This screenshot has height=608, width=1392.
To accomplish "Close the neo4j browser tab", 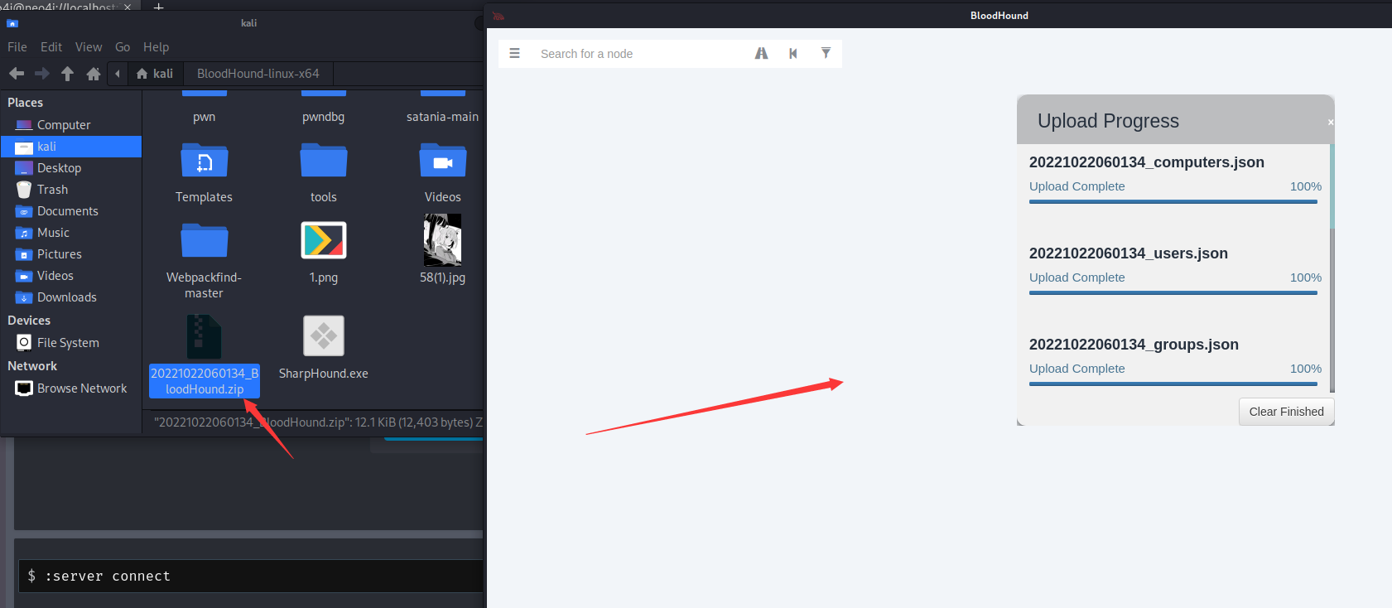I will tap(128, 7).
